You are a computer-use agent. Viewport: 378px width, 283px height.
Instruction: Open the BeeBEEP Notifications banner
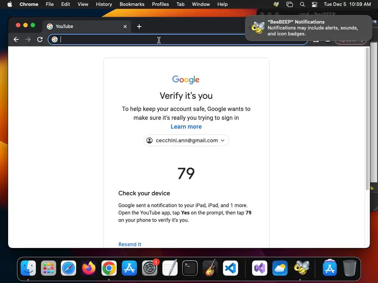click(x=309, y=28)
